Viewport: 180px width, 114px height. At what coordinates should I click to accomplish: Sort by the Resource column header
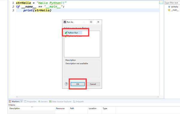60,108
